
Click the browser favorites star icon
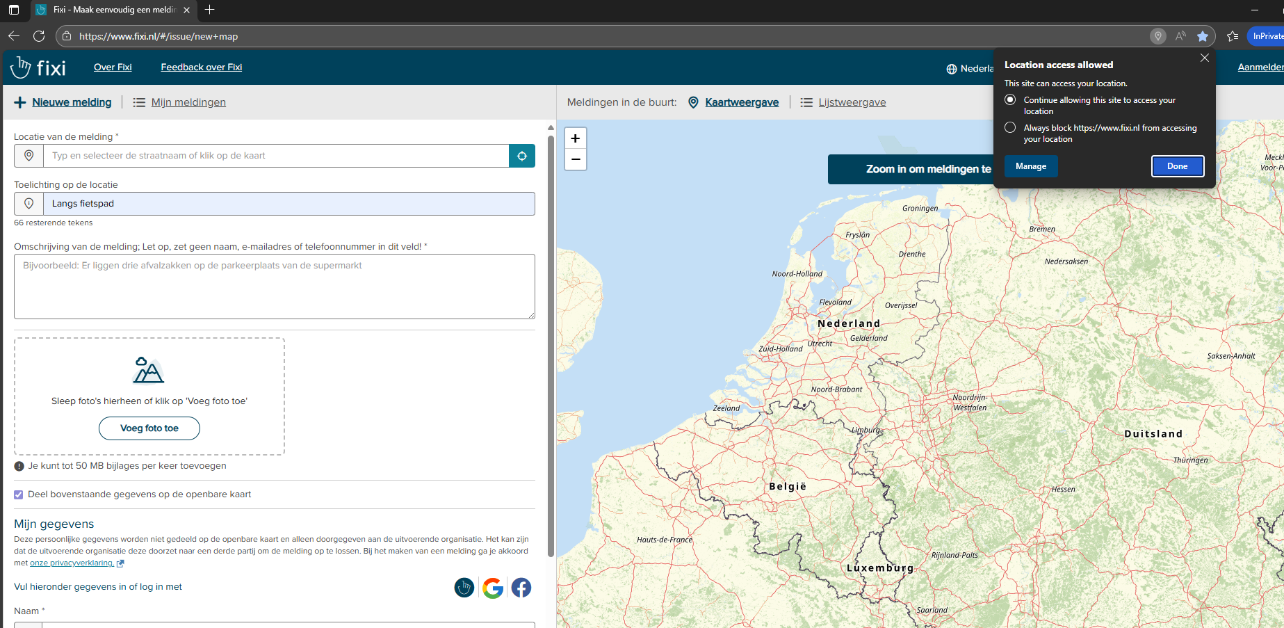(x=1203, y=36)
